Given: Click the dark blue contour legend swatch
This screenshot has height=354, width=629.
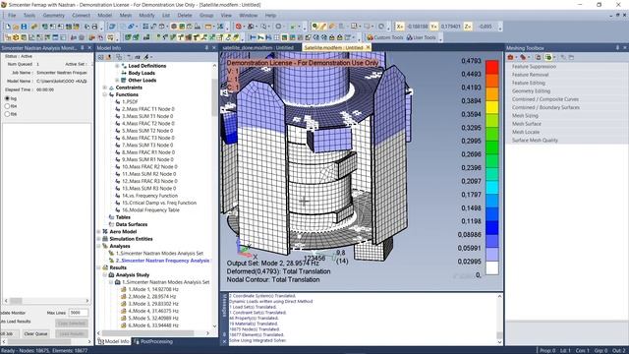Looking at the screenshot, I should click(x=492, y=227).
